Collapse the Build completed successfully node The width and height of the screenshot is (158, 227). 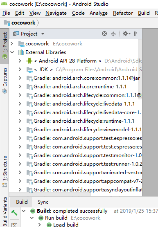click(x=24, y=211)
